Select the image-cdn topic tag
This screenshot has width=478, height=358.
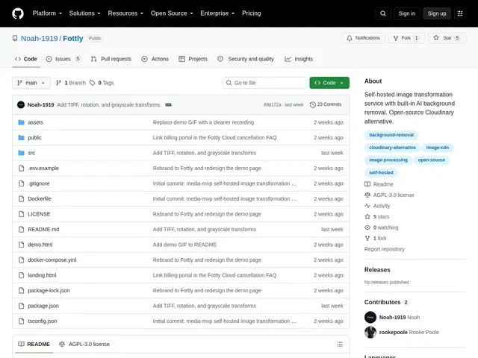[x=438, y=148]
